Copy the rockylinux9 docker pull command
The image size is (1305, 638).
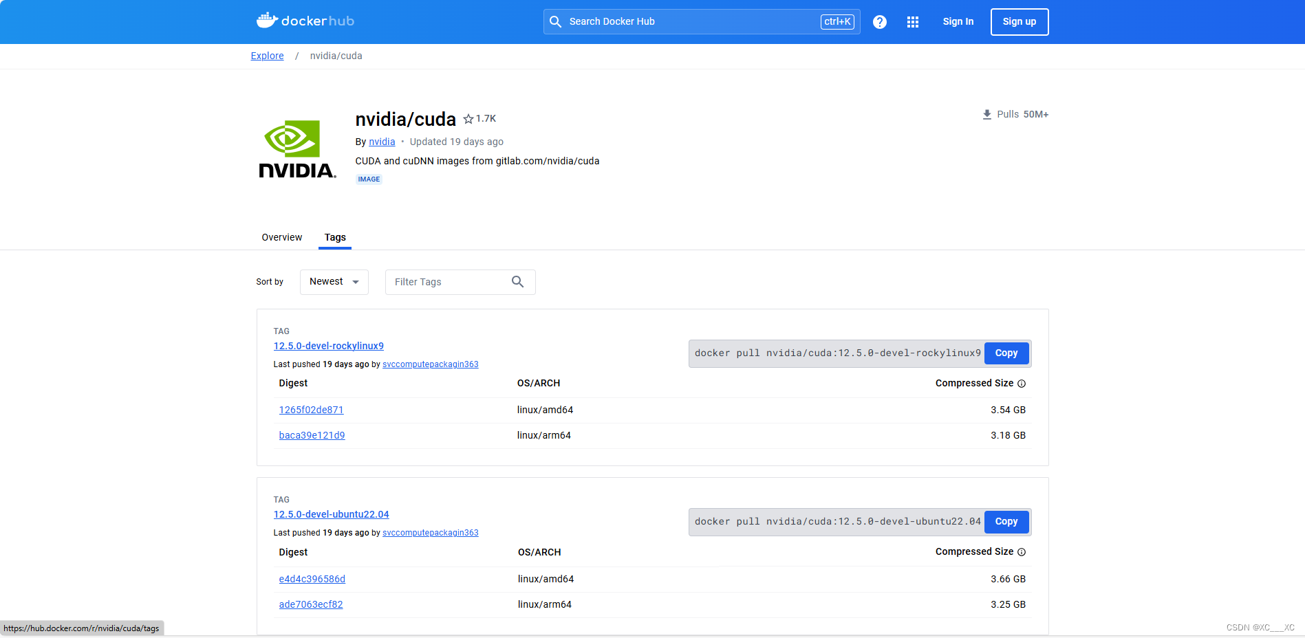[x=1006, y=353]
